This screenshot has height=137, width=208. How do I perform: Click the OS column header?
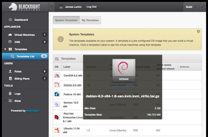click(56, 67)
